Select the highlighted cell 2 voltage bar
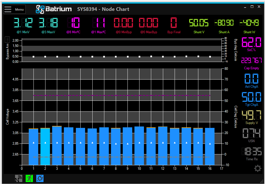265x184 pixels. pos(45,146)
